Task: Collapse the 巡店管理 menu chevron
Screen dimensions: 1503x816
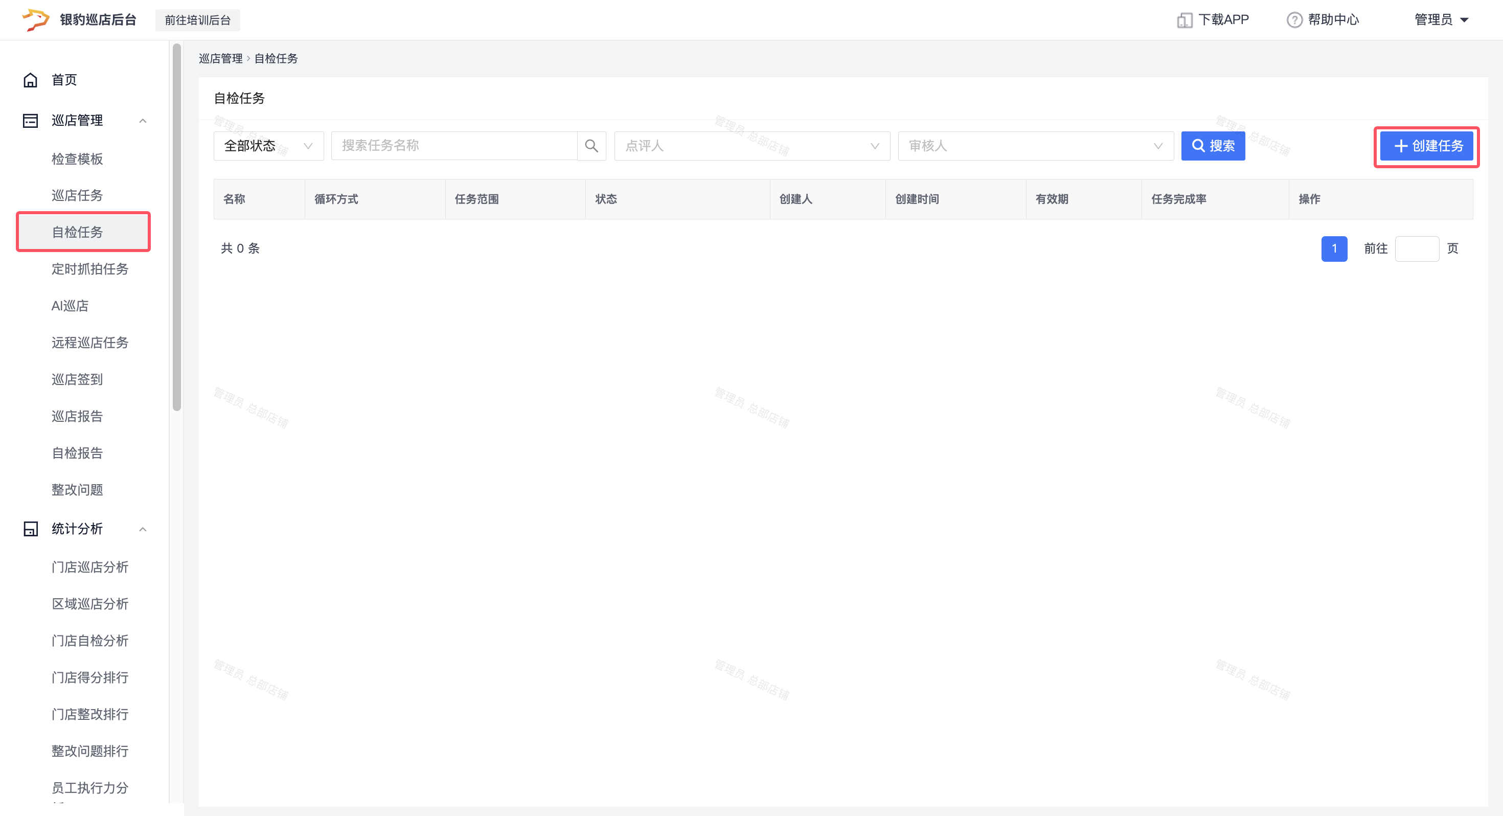Action: (x=142, y=121)
